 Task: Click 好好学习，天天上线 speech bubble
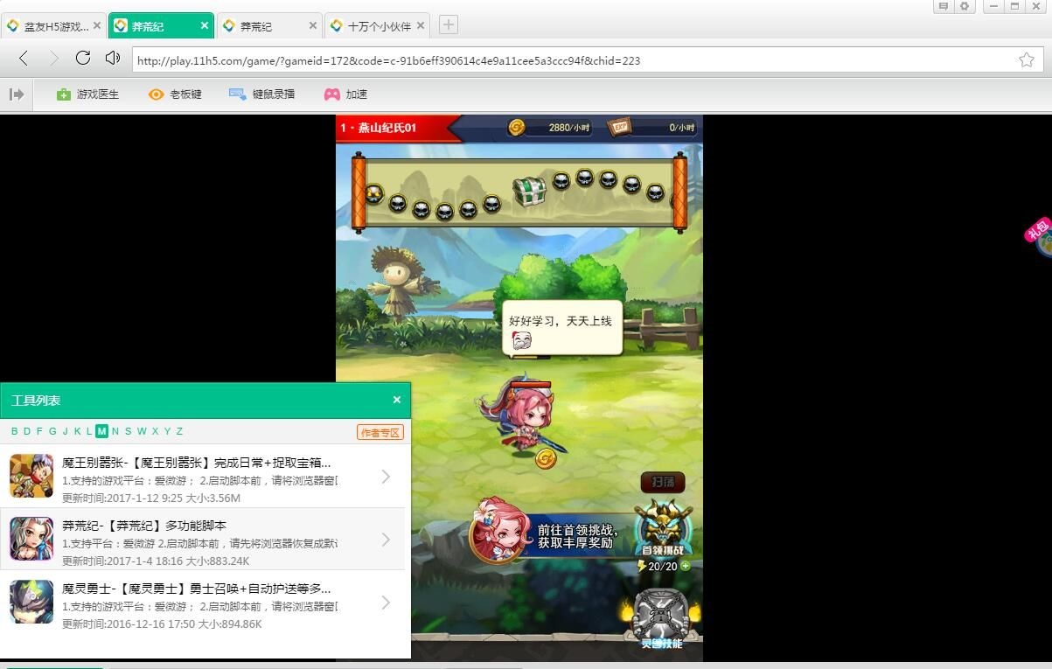click(562, 328)
